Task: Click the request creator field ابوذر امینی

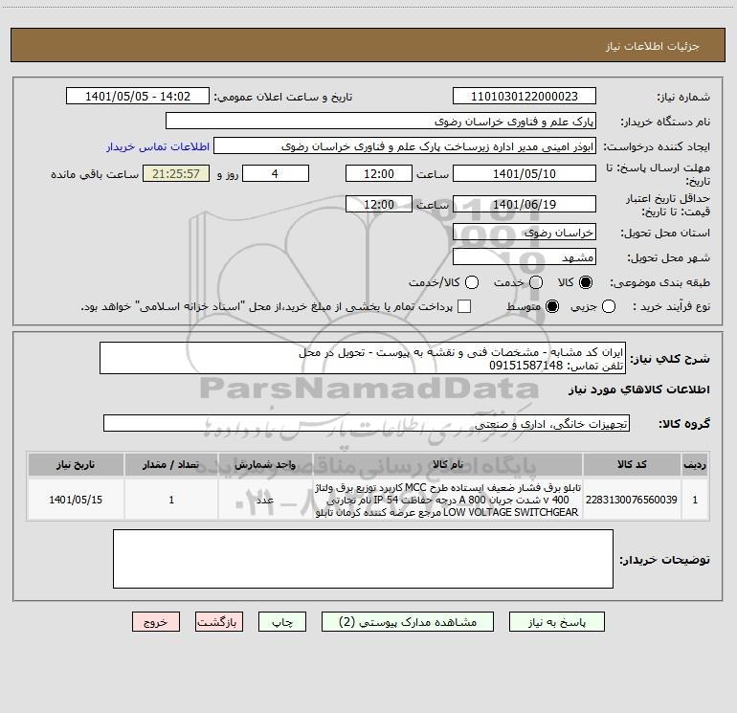Action: [x=405, y=146]
